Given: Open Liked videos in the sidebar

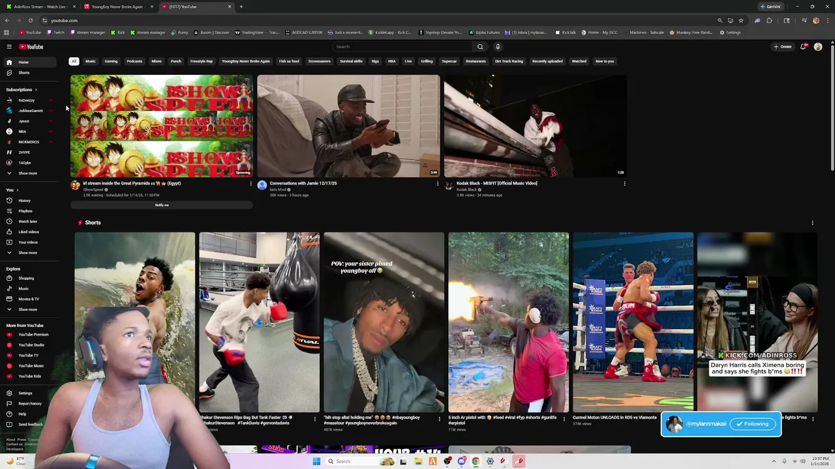Looking at the screenshot, I should coord(31,232).
